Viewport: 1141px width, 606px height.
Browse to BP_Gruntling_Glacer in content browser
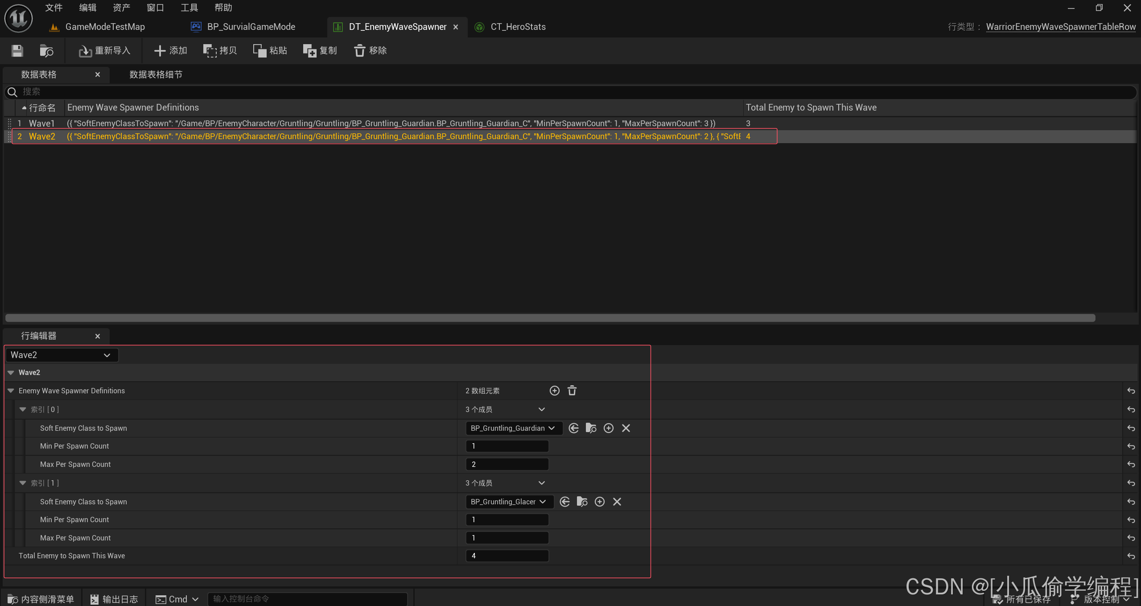click(x=582, y=502)
